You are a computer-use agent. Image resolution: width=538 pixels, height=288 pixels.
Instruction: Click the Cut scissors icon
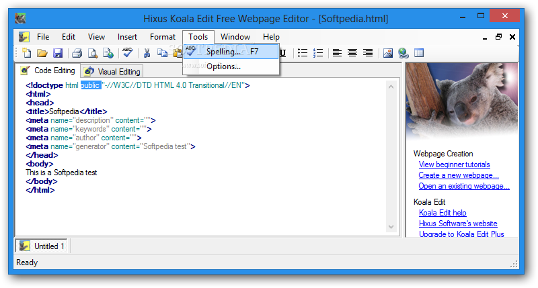point(147,53)
